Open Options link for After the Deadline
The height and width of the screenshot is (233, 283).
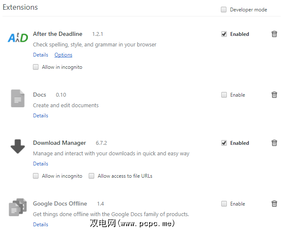pyautogui.click(x=63, y=55)
